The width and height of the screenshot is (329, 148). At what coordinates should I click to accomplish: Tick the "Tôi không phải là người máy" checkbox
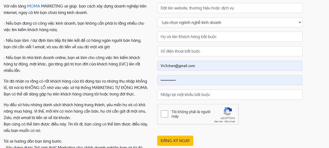click(164, 114)
